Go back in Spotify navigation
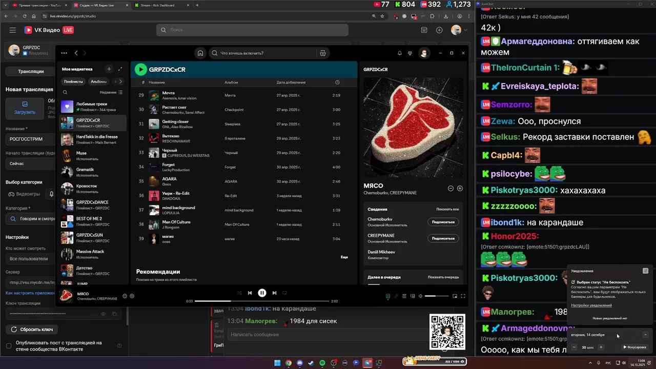Image resolution: width=656 pixels, height=369 pixels. (76, 53)
